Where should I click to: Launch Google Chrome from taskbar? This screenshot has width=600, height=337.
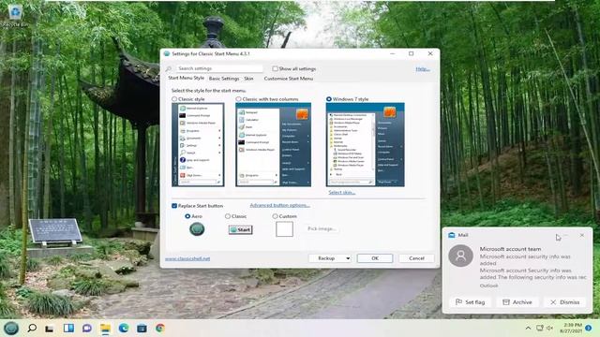(x=160, y=328)
